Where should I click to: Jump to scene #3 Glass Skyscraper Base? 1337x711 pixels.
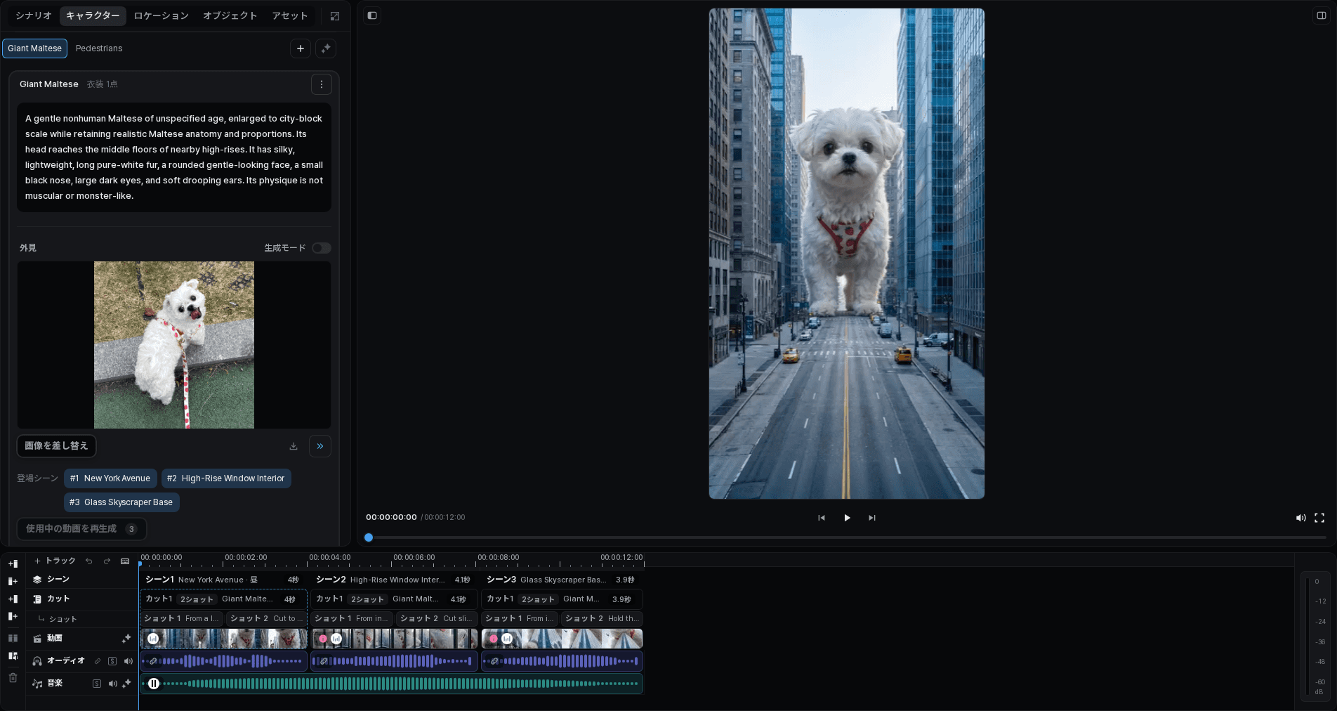click(121, 502)
